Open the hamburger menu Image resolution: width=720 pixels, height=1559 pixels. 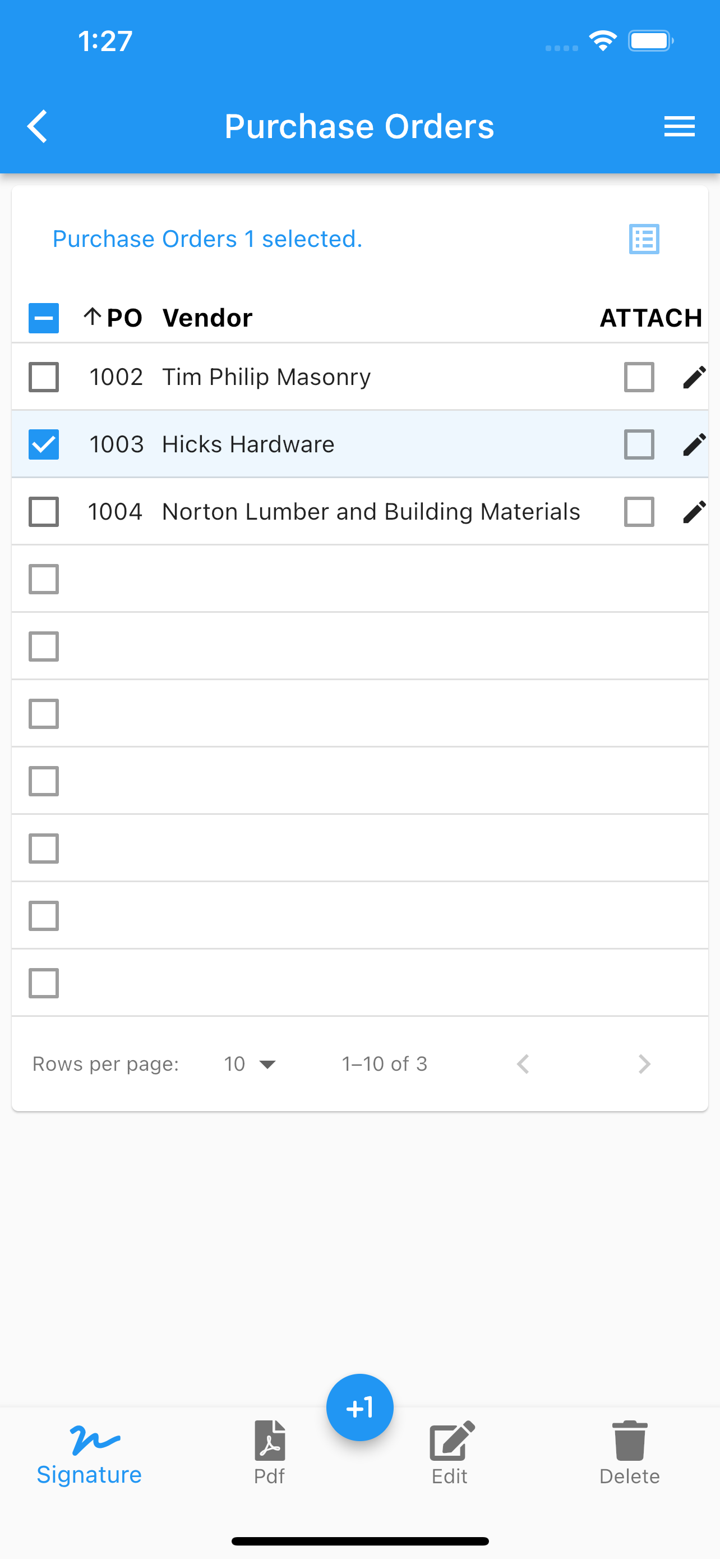coord(679,126)
